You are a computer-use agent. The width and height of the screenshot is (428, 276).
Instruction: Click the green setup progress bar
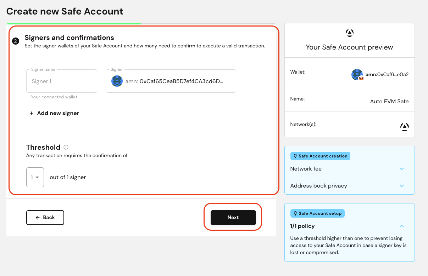coord(74,24)
